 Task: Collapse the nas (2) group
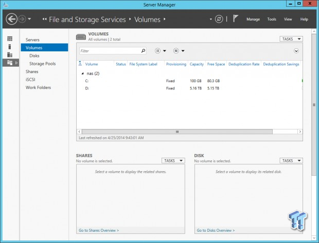click(82, 73)
